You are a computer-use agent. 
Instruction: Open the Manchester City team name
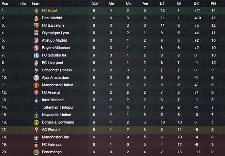click(x=55, y=137)
